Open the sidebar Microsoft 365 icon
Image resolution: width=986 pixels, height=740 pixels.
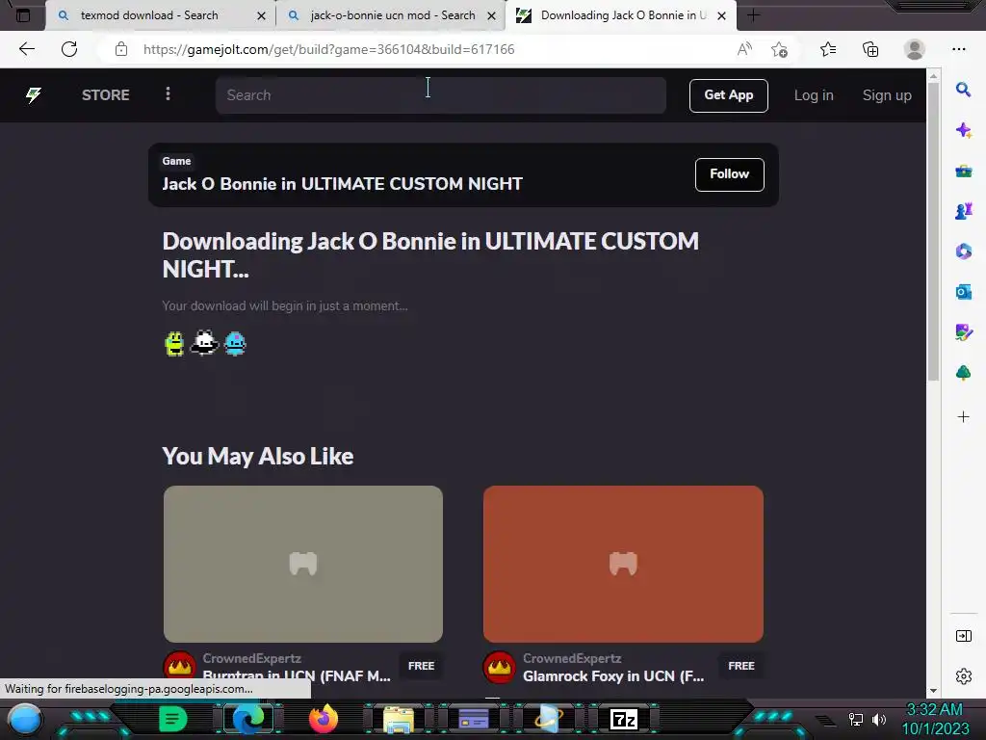(x=963, y=251)
